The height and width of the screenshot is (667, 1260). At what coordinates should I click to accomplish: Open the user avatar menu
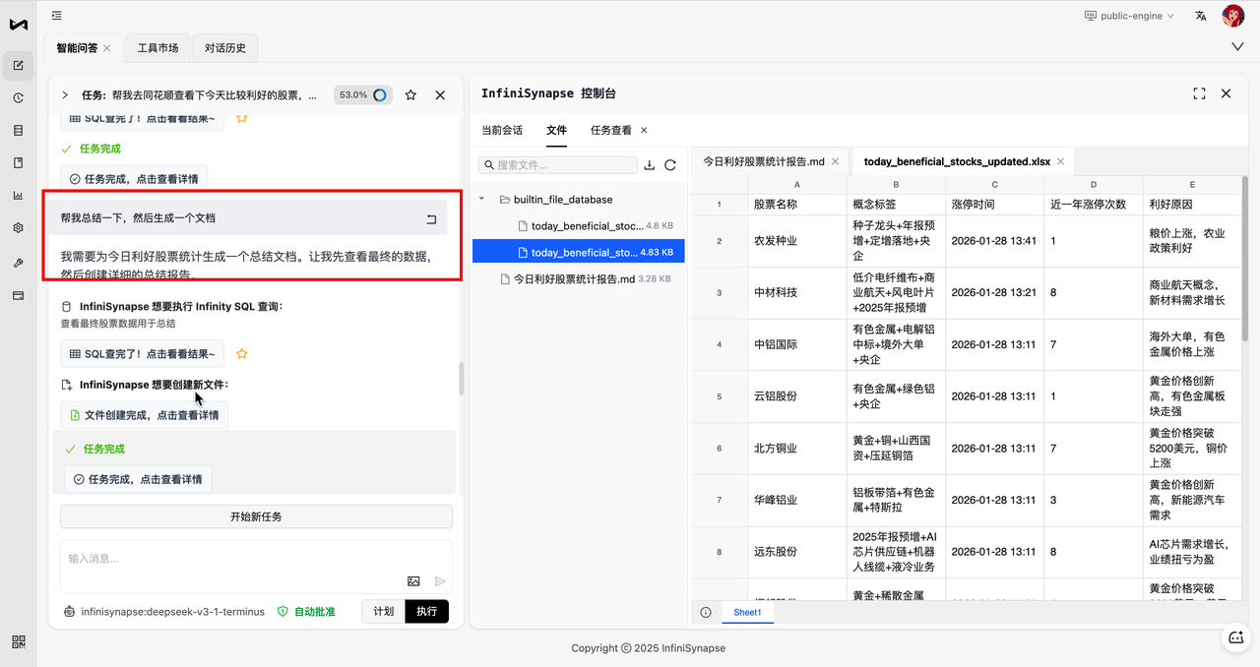(x=1233, y=16)
